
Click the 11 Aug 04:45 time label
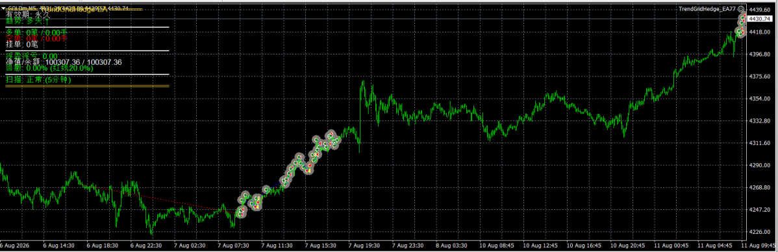pos(716,246)
